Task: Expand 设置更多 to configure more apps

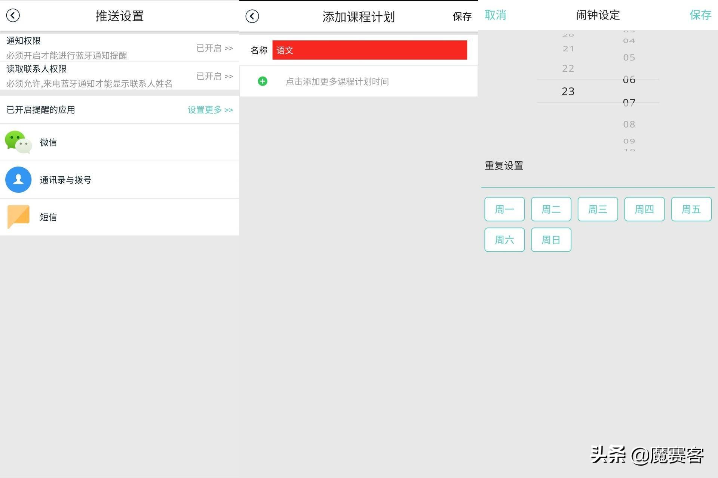Action: (210, 110)
